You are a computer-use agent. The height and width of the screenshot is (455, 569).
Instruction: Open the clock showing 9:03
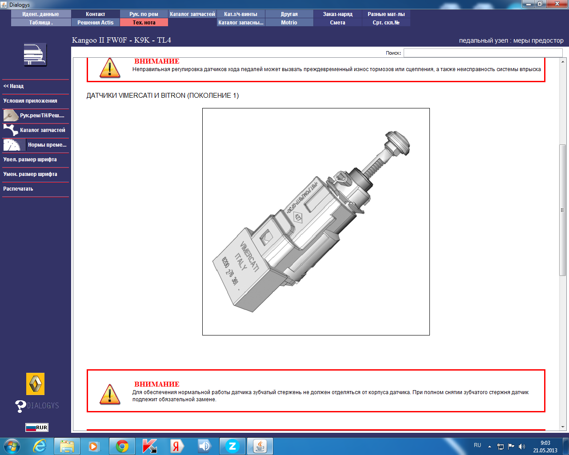click(545, 447)
